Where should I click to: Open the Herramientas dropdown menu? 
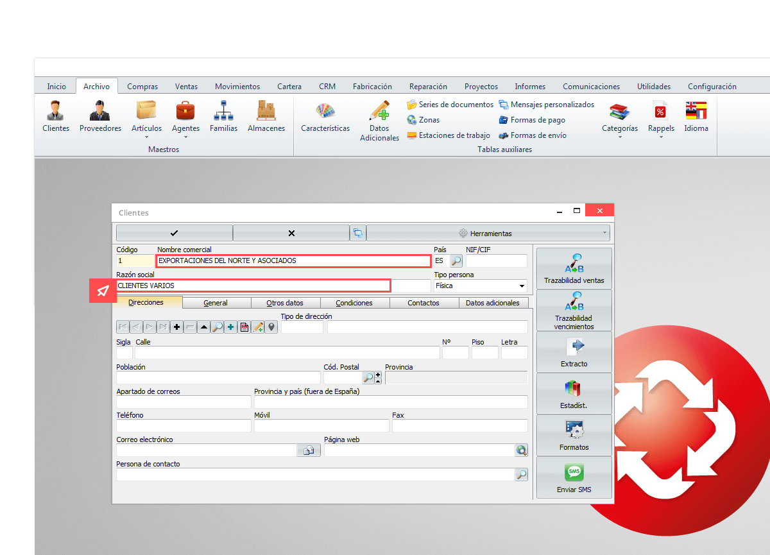pos(488,233)
